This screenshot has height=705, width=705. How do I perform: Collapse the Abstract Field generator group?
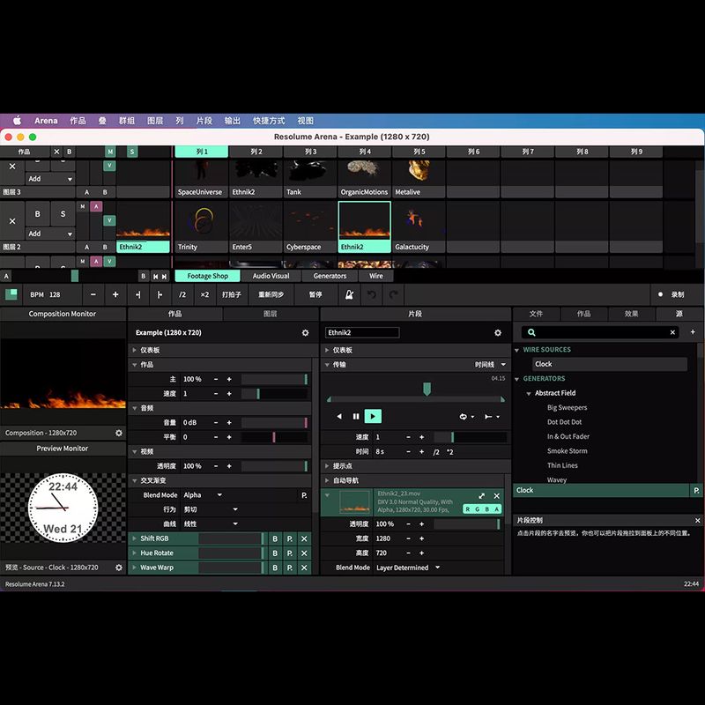(x=529, y=393)
